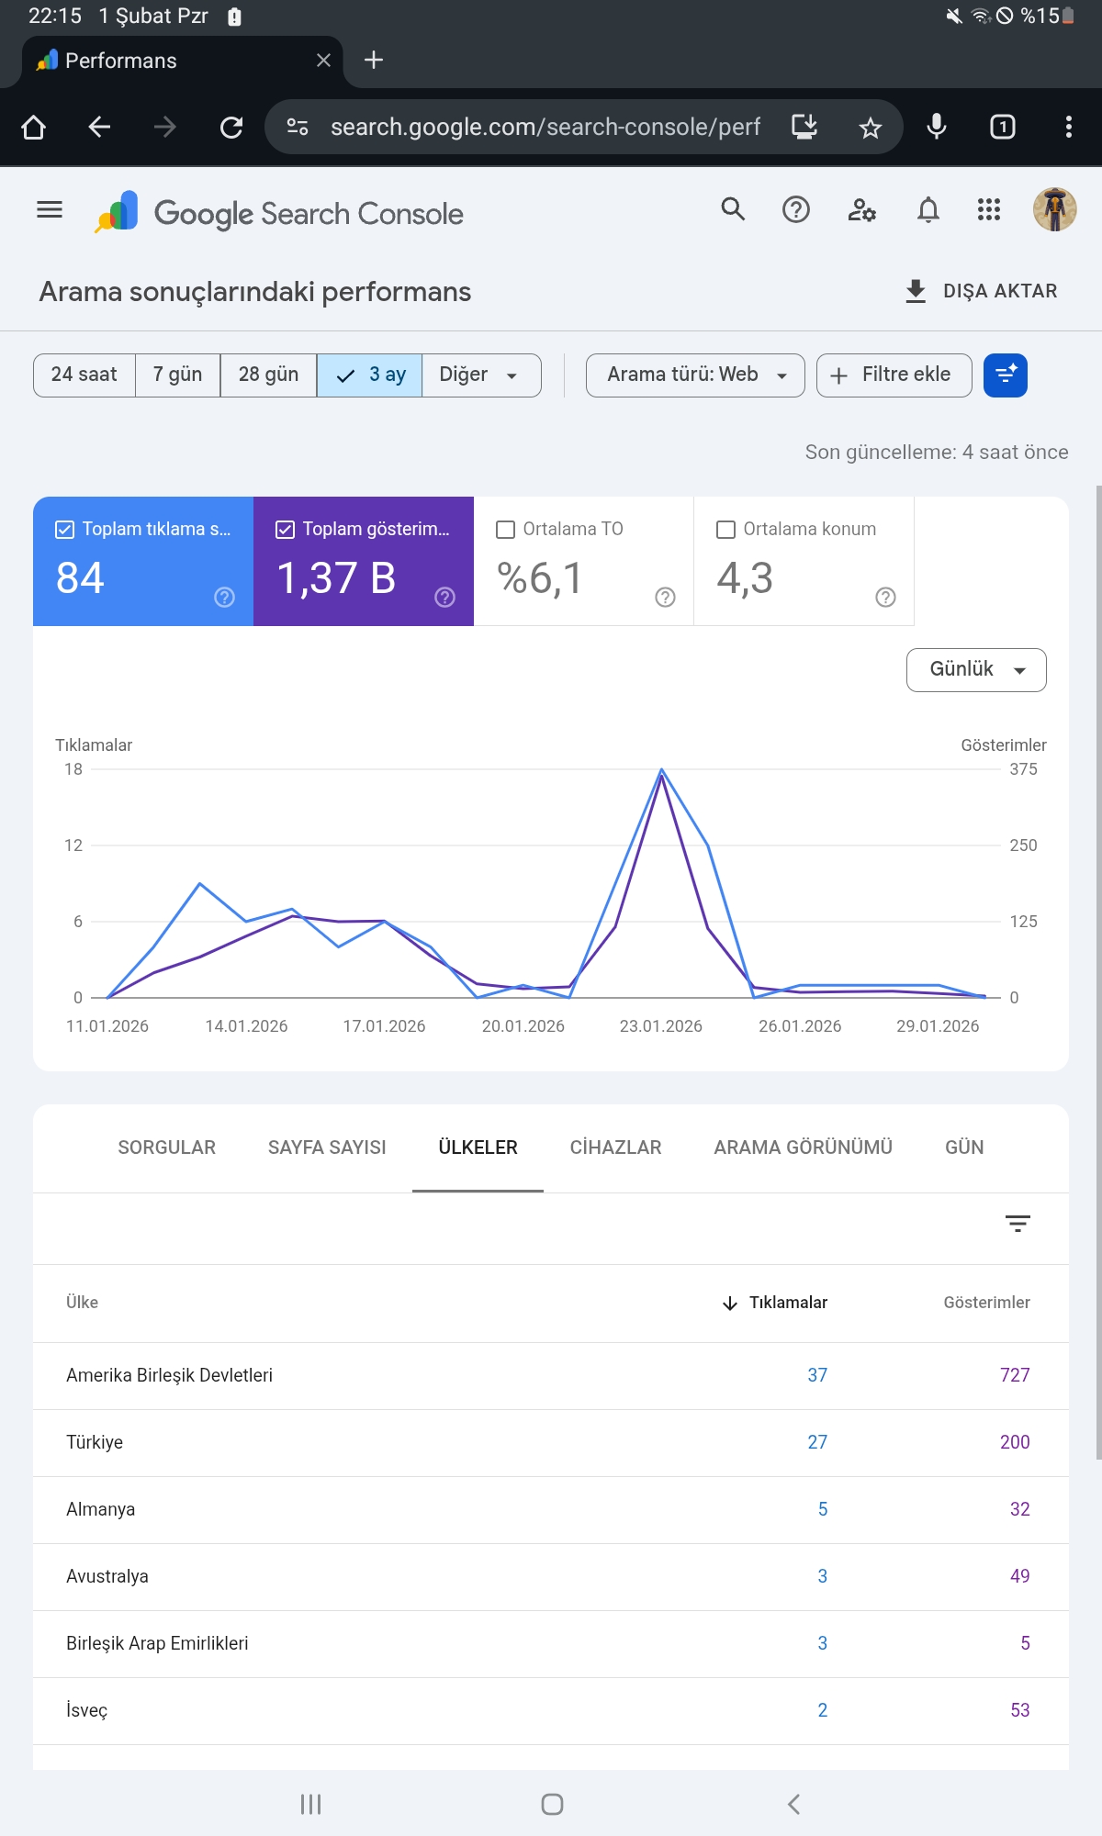Image resolution: width=1102 pixels, height=1836 pixels.
Task: Click the search magnifier icon
Action: [x=732, y=210]
